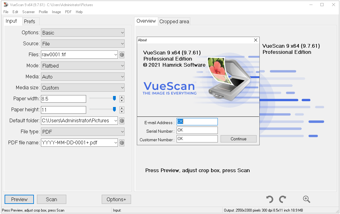This screenshot has height=214, width=340.
Task: Close the About dialog with X
Action: pos(256,40)
